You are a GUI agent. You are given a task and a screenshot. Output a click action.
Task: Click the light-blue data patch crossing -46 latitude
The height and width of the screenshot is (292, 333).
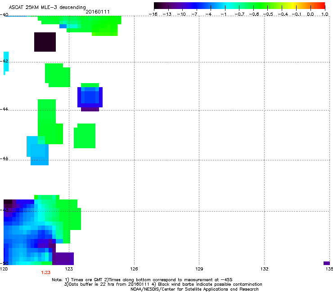[x=38, y=150]
